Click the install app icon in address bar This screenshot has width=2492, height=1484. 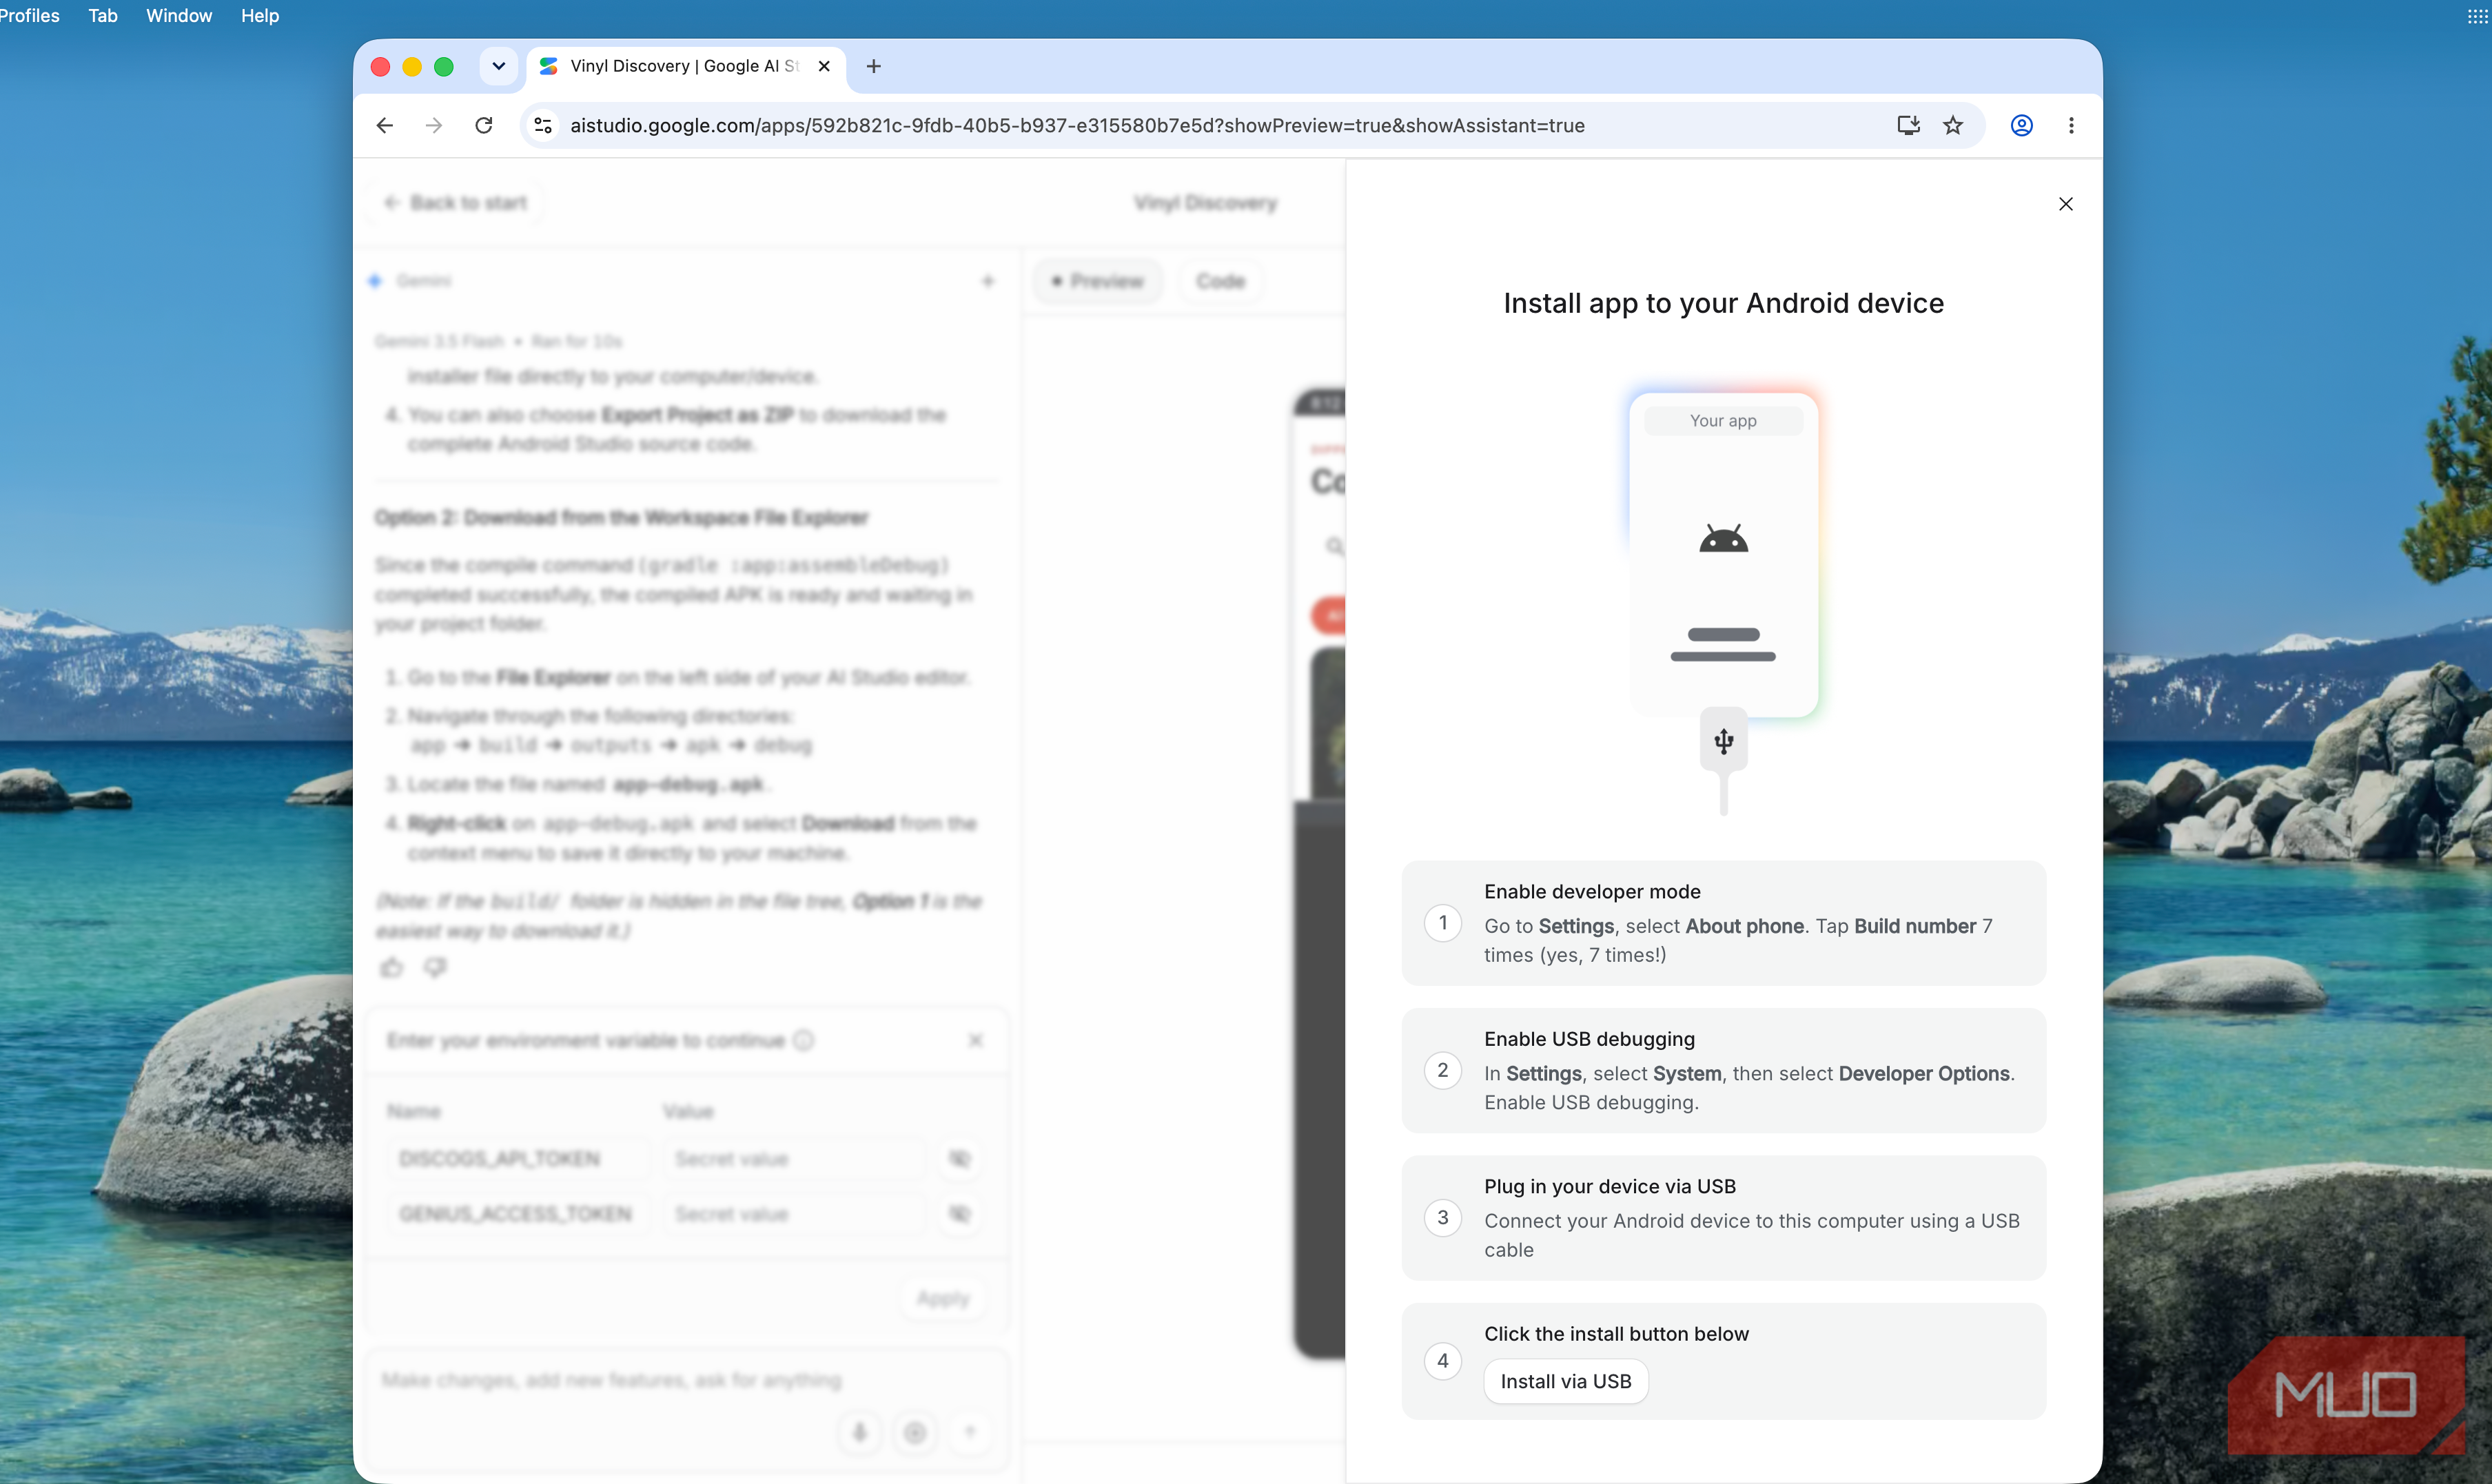1908,125
